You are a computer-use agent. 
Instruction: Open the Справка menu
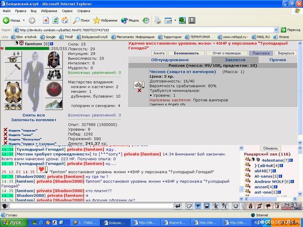click(x=84, y=11)
